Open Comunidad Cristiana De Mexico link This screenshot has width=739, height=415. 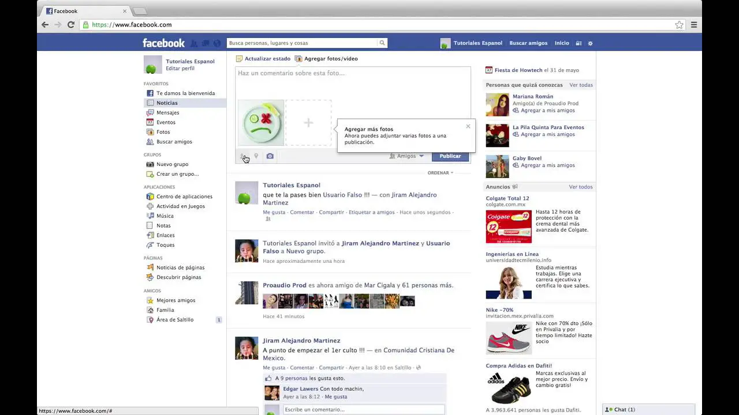coord(359,354)
